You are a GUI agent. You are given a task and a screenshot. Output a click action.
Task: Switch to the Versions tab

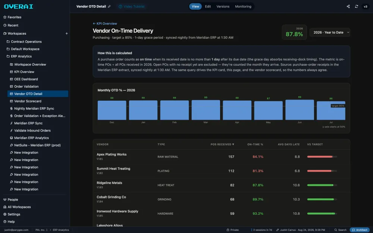point(223,6)
